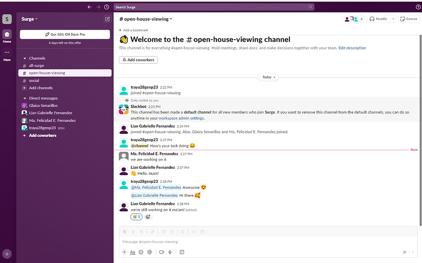
Task: Select open-house-viewing channel in sidebar
Action: pyautogui.click(x=65, y=73)
